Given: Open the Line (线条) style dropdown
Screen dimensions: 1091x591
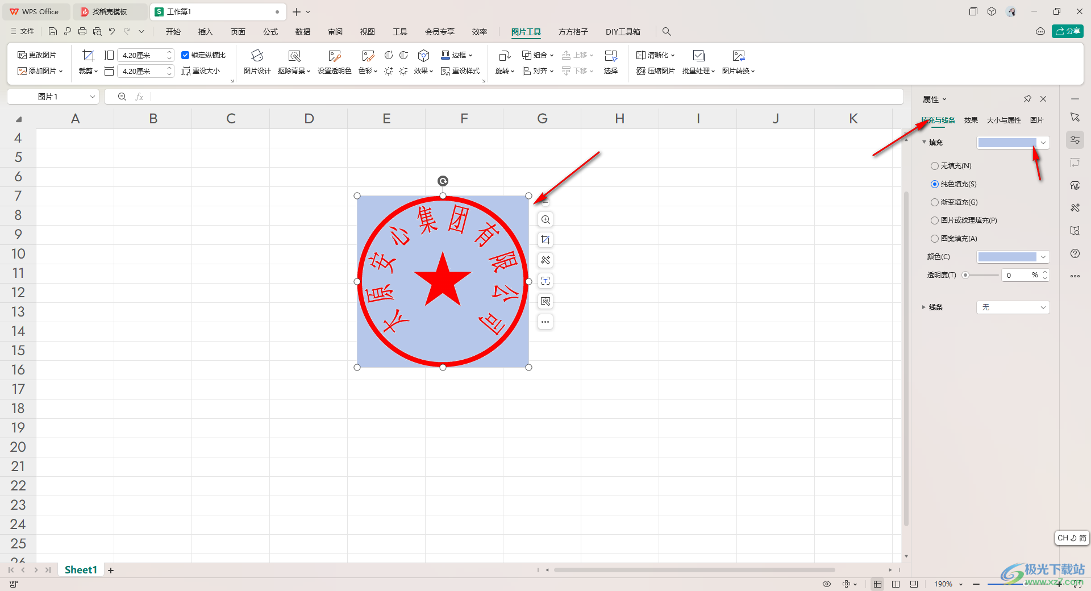Looking at the screenshot, I should coord(1013,307).
